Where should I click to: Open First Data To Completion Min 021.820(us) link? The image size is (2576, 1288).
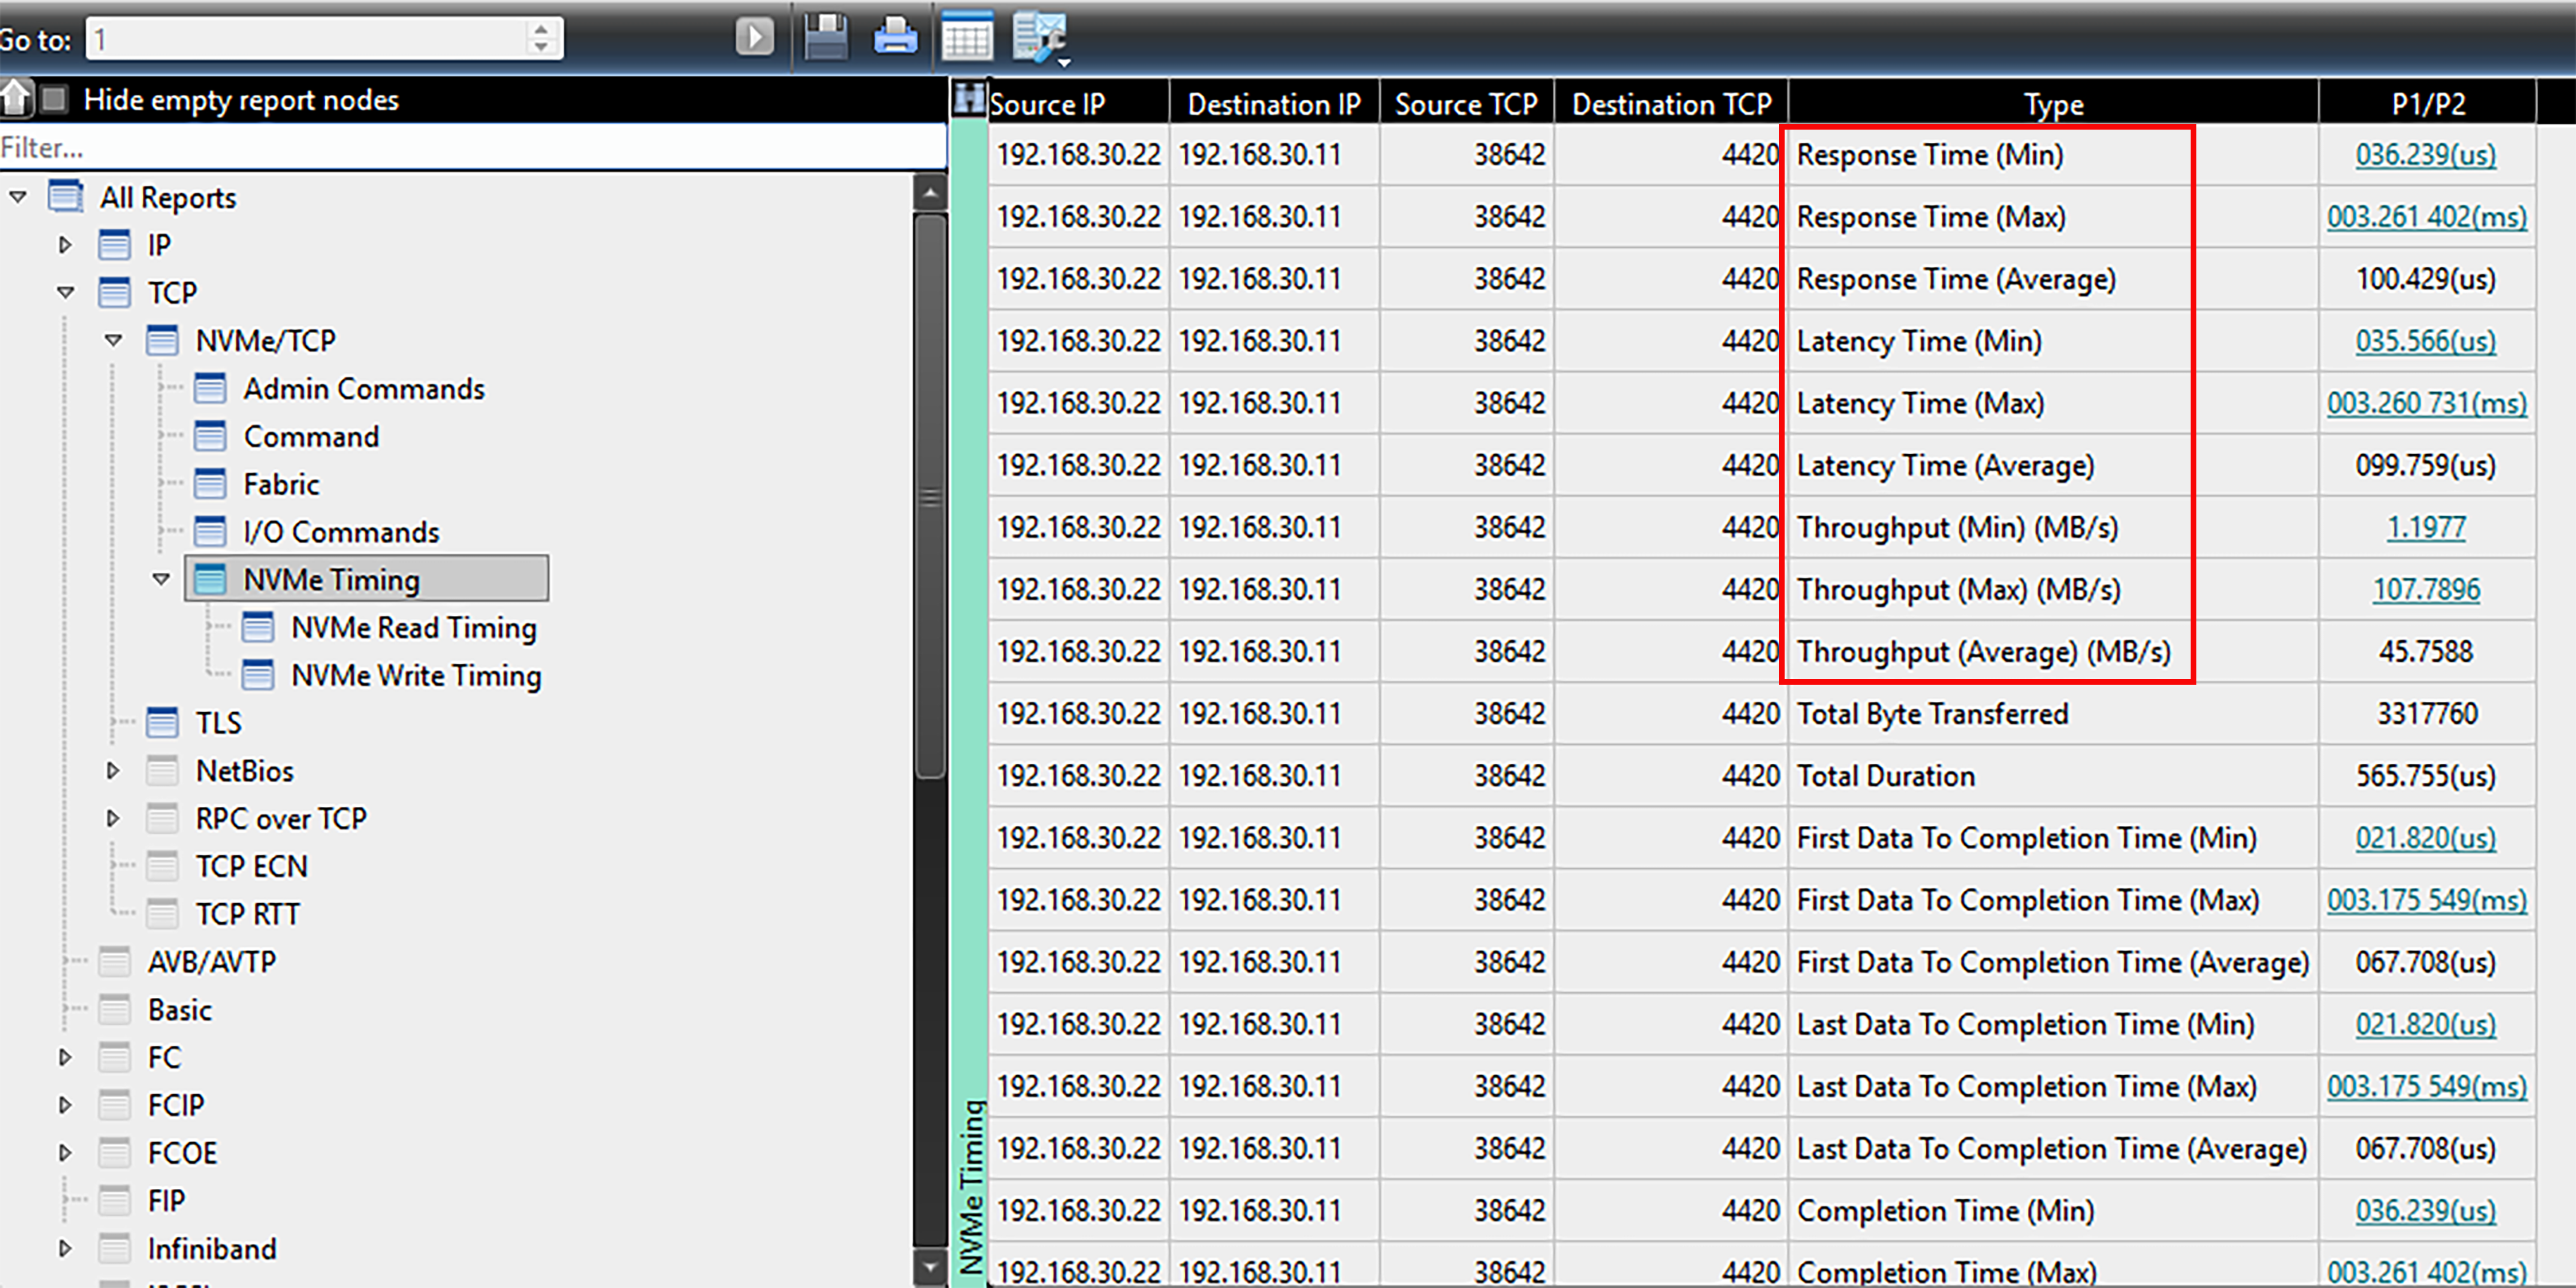coord(2425,838)
